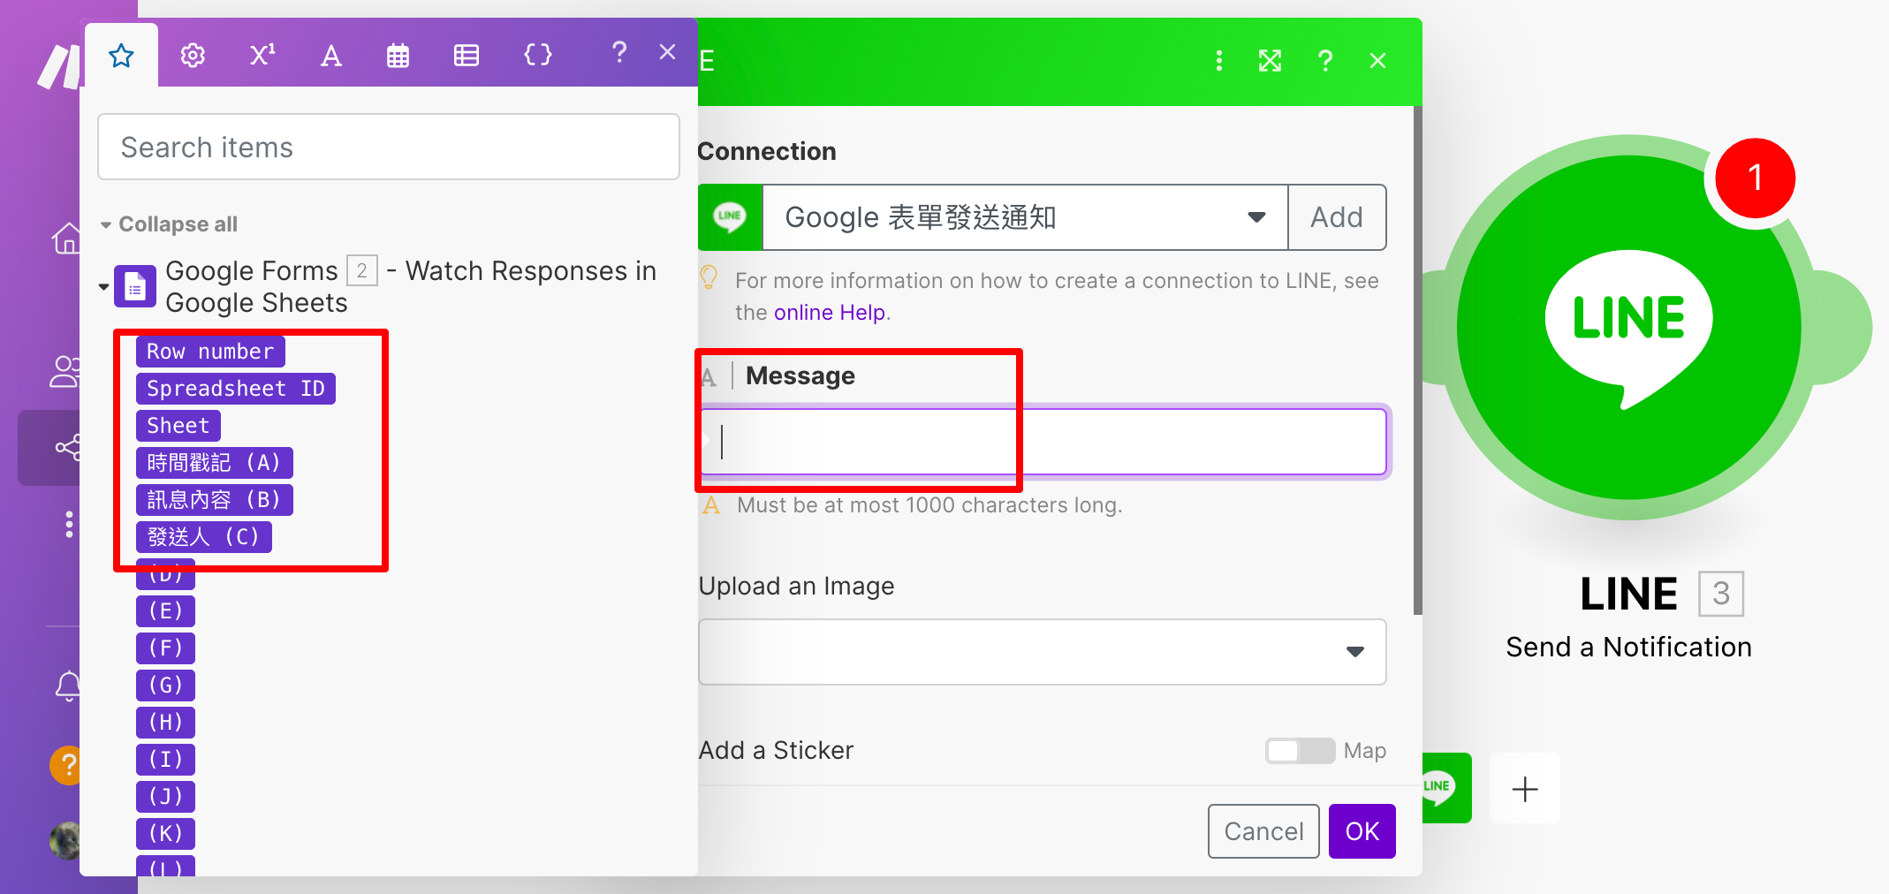The width and height of the screenshot is (1889, 894).
Task: Click the Message text field
Action: click(x=1043, y=442)
